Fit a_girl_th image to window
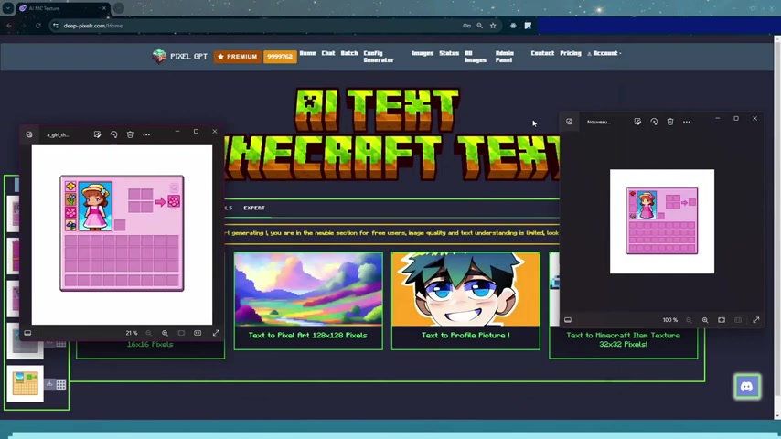 click(181, 333)
